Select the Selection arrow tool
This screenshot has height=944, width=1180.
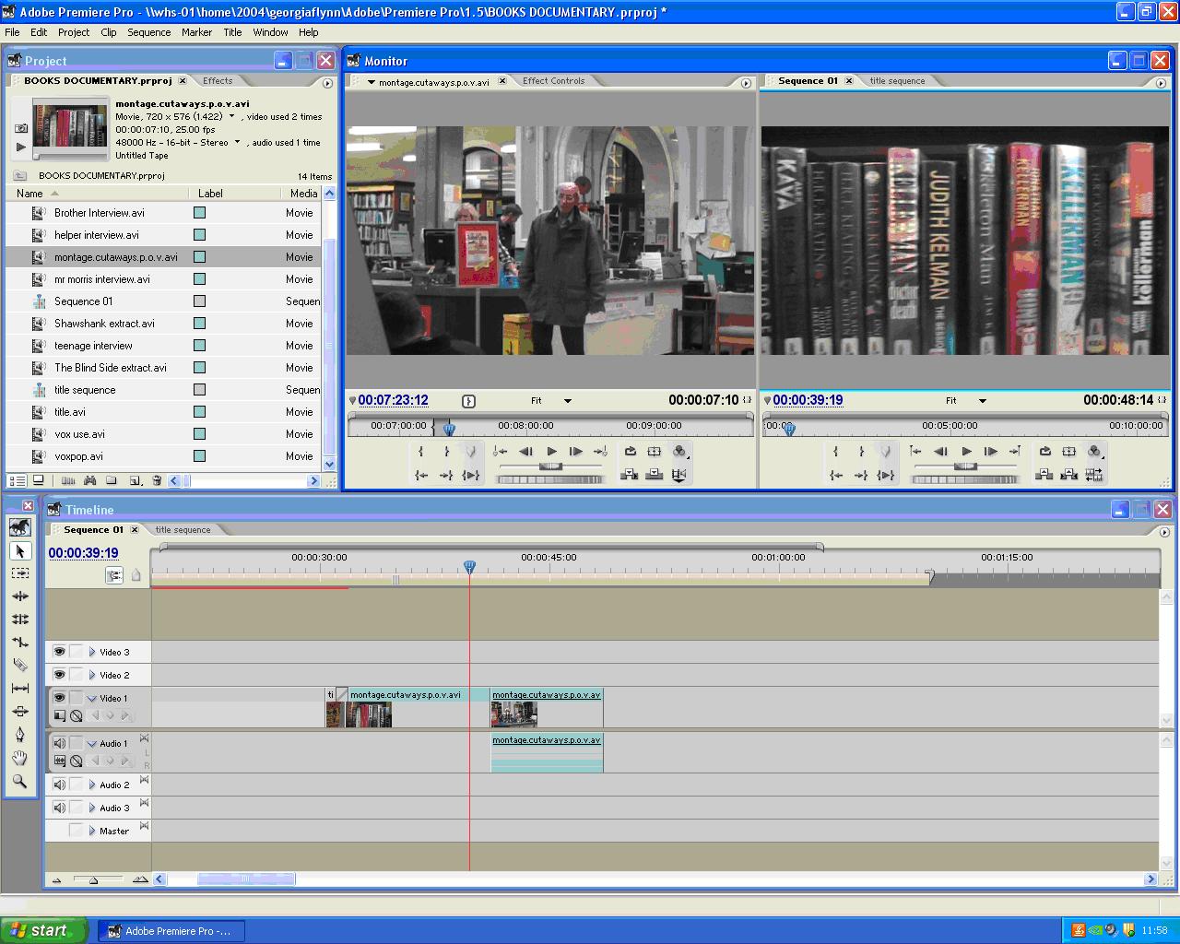click(x=20, y=550)
